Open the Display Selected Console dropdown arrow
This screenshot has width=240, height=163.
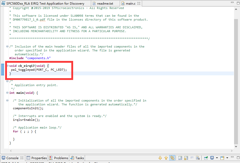[x=217, y=158]
